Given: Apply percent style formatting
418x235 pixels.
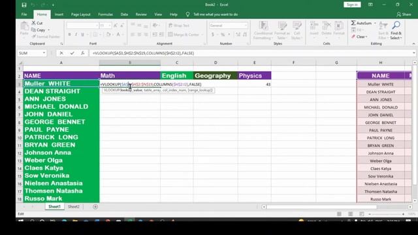Looking at the screenshot, I should point(223,35).
